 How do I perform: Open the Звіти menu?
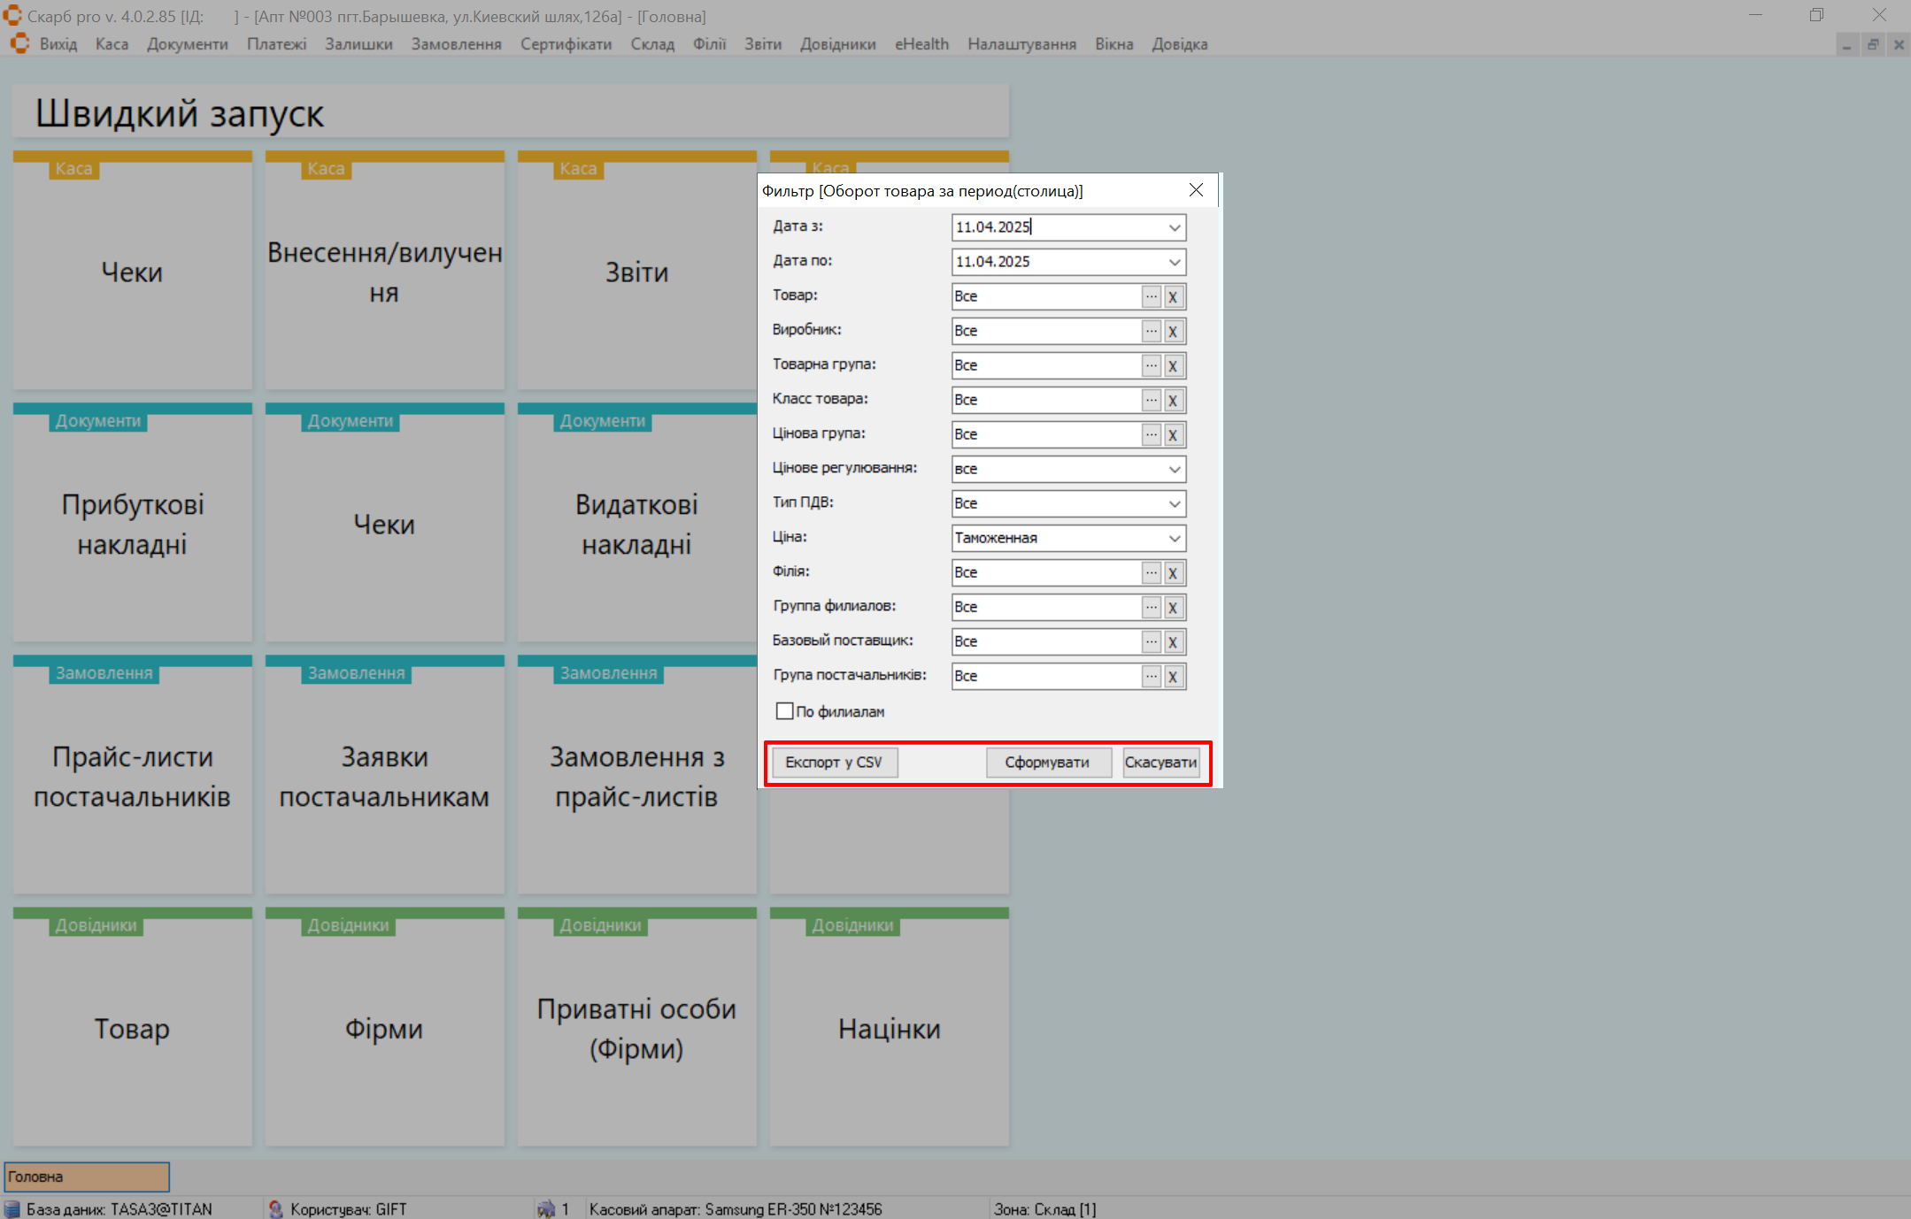pos(762,44)
